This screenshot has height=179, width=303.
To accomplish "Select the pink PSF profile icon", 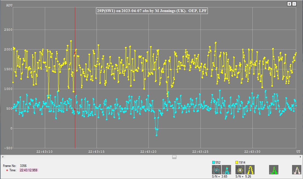I will click(x=296, y=170).
